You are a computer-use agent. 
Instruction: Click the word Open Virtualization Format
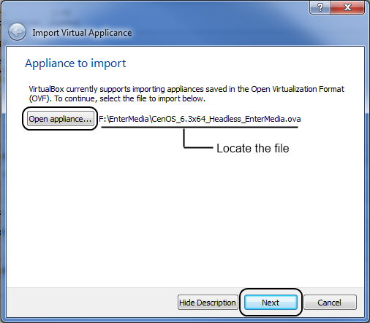(x=298, y=89)
